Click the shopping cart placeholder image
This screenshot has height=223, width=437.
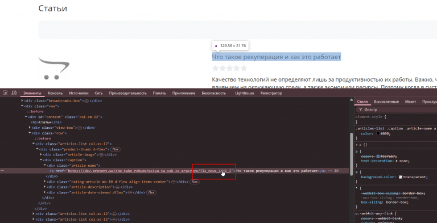(x=54, y=69)
